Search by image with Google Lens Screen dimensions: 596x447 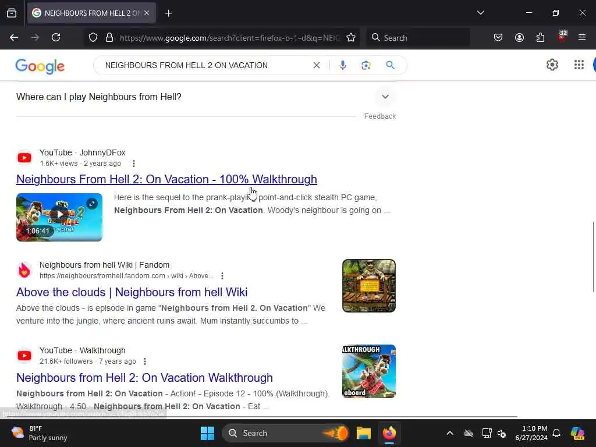(366, 65)
